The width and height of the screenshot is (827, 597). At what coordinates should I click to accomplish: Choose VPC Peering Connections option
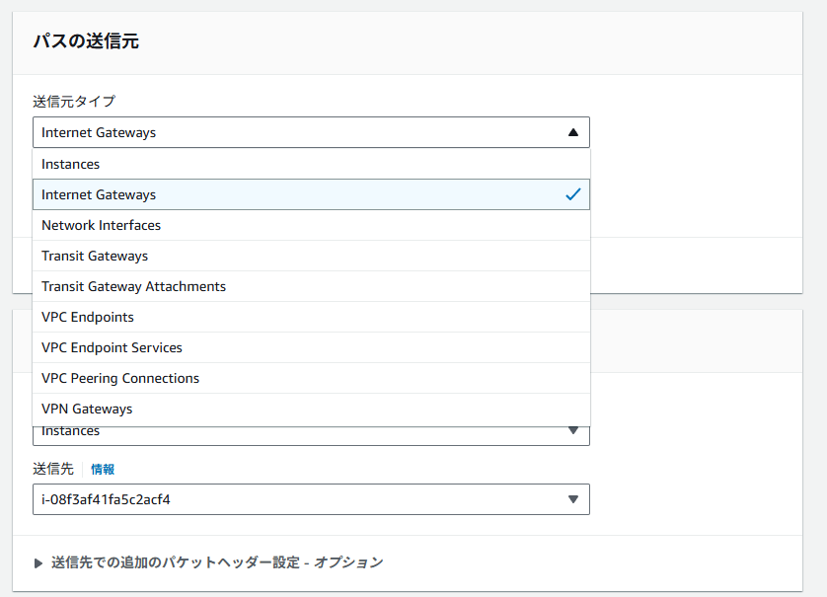point(311,378)
